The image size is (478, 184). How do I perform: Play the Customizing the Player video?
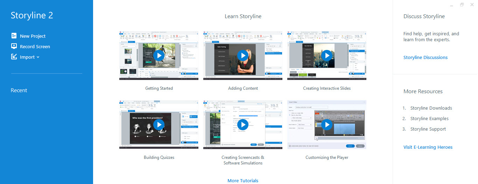[x=327, y=125]
